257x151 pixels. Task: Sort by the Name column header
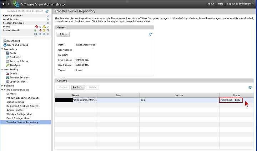[76, 95]
